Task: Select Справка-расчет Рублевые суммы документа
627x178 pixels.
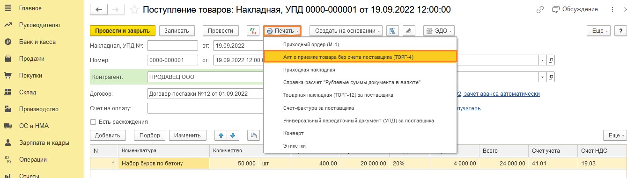Action: [x=360, y=82]
